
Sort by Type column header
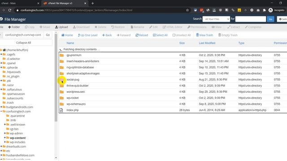pos(241,43)
